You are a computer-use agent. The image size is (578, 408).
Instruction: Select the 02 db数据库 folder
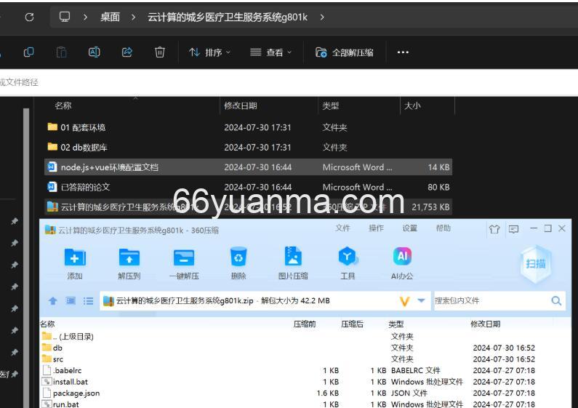tap(248, 147)
